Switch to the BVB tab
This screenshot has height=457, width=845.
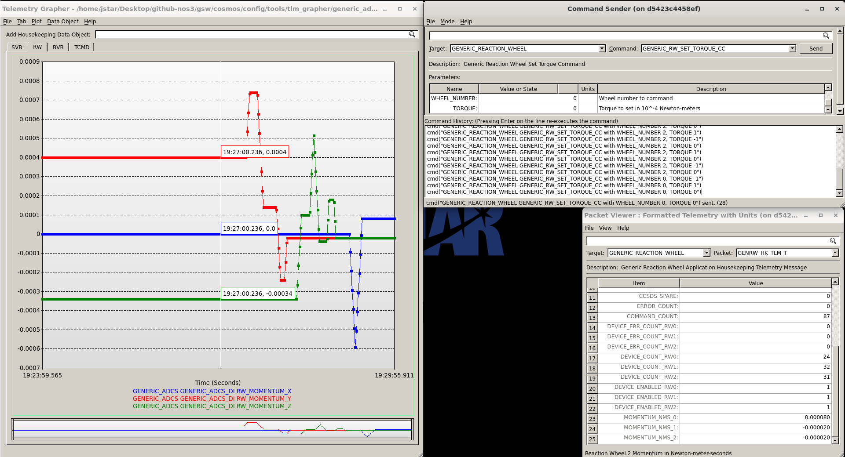tap(58, 47)
